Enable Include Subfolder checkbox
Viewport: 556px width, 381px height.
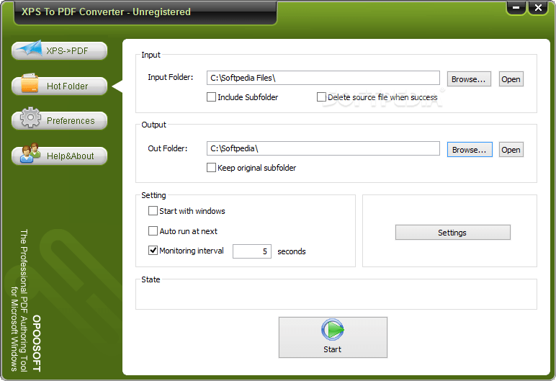pyautogui.click(x=211, y=97)
